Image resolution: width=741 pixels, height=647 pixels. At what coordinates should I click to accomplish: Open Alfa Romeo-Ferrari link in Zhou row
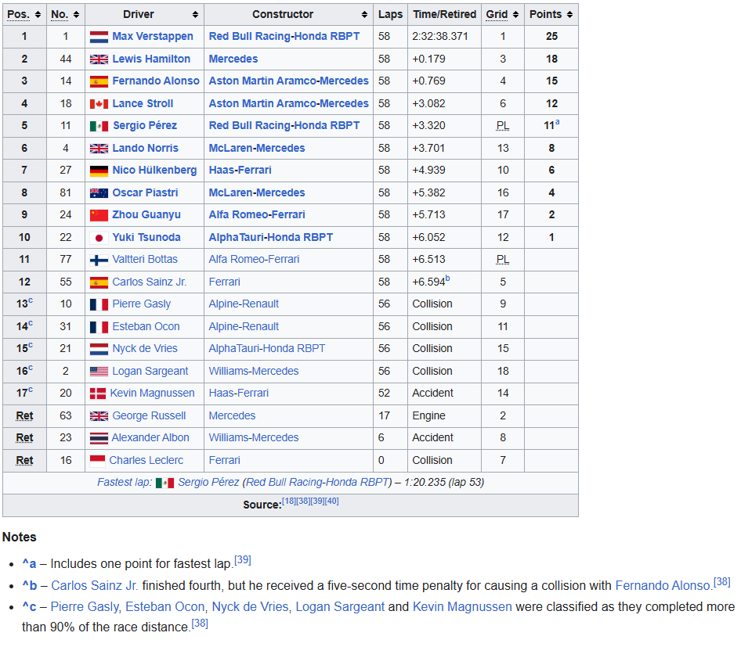point(257,214)
